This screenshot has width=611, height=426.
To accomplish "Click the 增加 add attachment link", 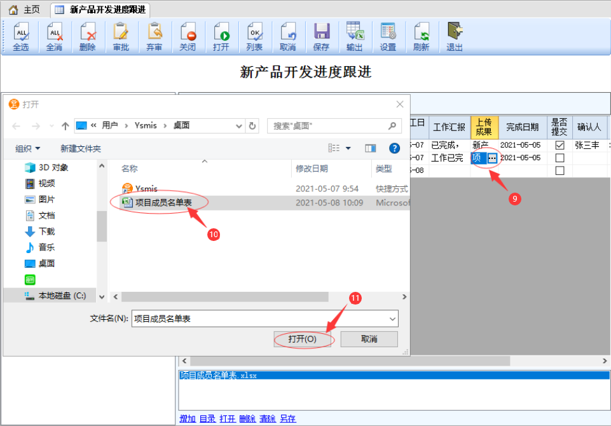I will (x=188, y=418).
